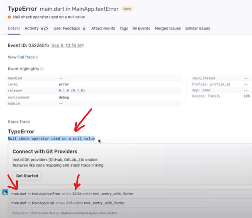Switch to the All Events tab
252x218 pixels.
pyautogui.click(x=141, y=29)
